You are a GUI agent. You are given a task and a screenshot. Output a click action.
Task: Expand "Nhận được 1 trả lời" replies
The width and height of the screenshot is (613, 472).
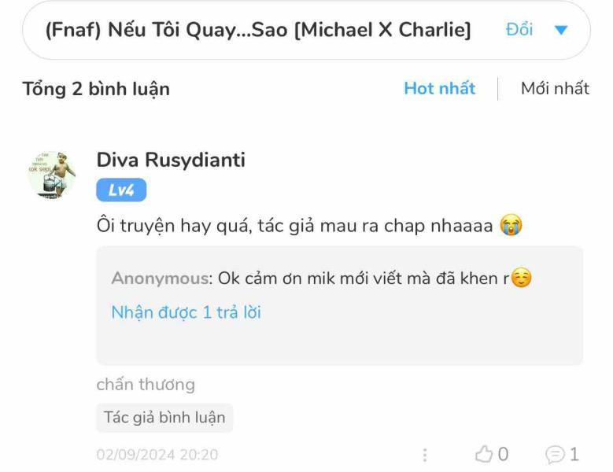click(x=186, y=312)
